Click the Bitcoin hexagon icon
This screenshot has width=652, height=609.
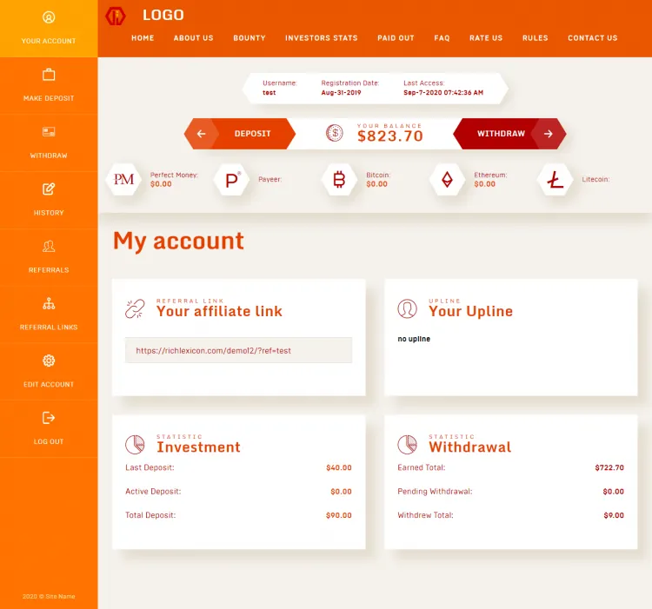point(339,180)
